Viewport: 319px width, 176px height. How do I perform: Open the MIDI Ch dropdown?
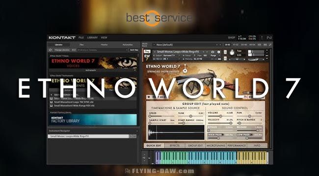pyautogui.click(x=167, y=59)
